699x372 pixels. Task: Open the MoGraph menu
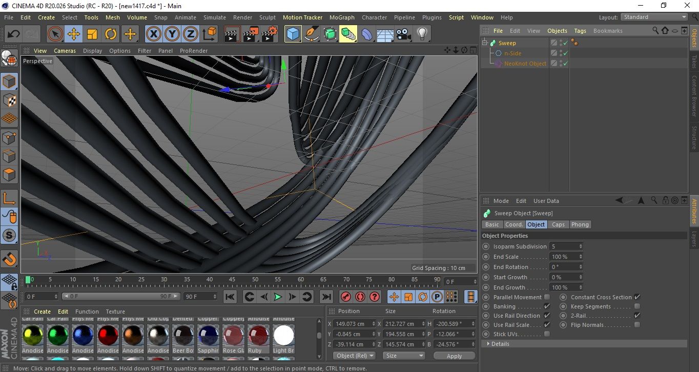tap(342, 17)
